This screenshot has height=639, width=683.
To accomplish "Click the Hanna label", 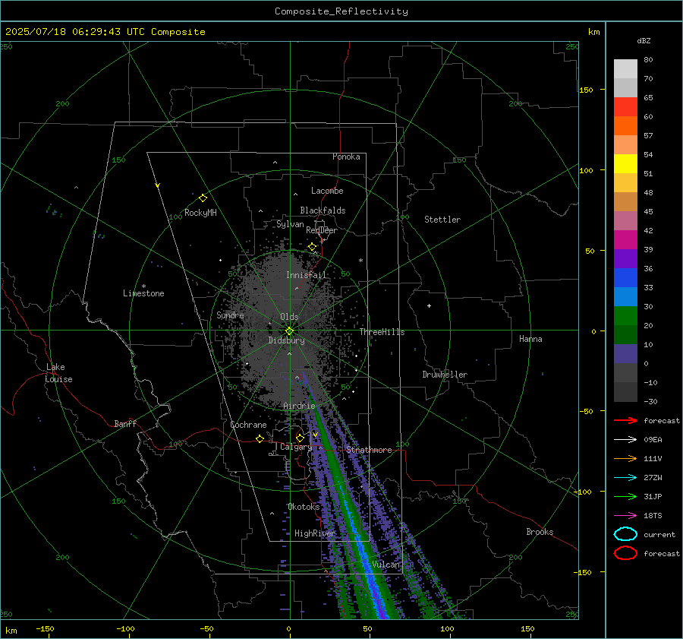I will click(530, 339).
